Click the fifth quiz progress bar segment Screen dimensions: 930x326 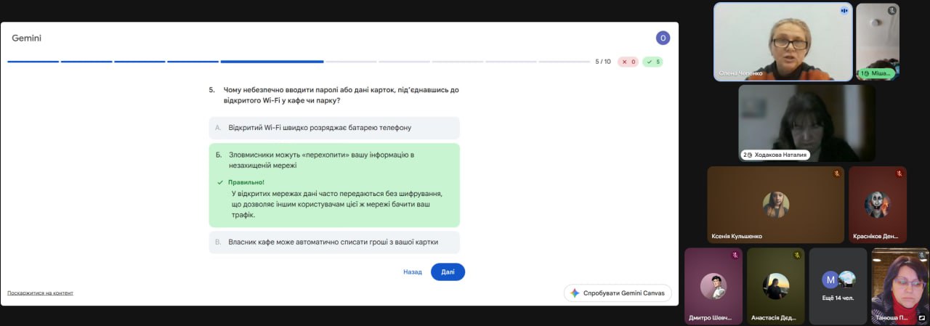pos(272,62)
